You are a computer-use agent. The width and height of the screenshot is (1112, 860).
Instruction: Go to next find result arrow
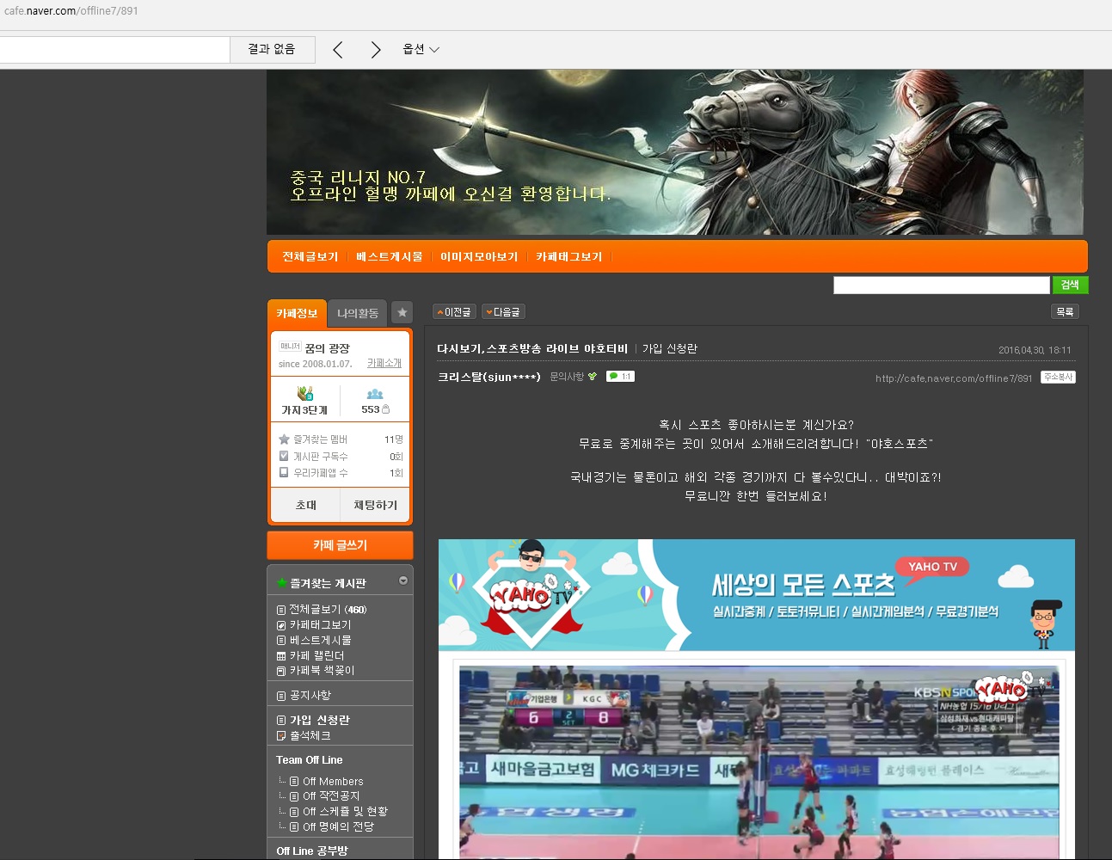pyautogui.click(x=375, y=50)
